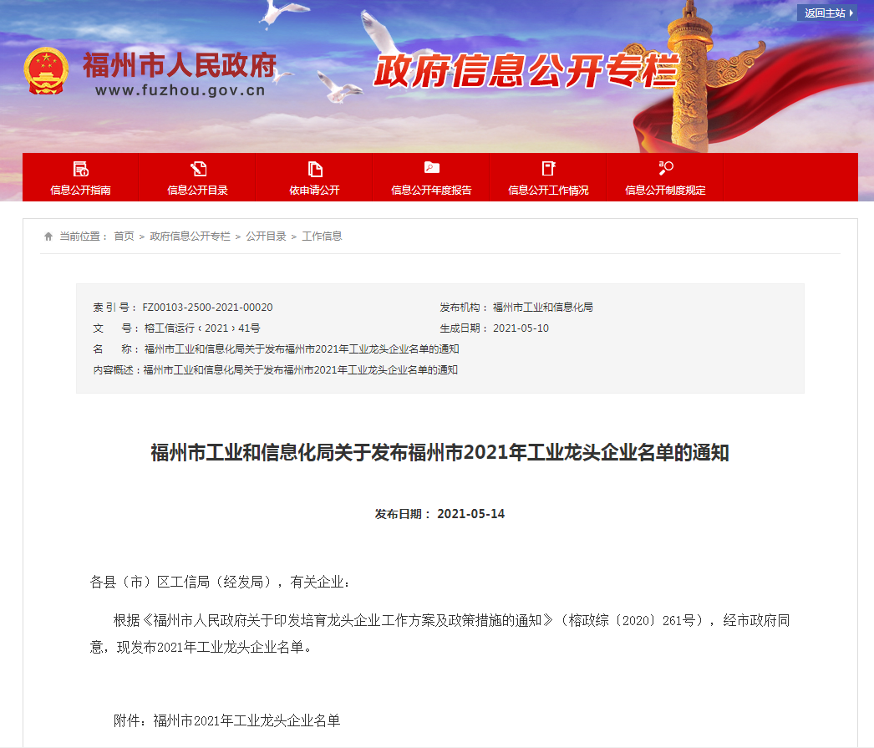Open the 信息公开年度报告 menu item
874x748 pixels.
[x=431, y=190]
